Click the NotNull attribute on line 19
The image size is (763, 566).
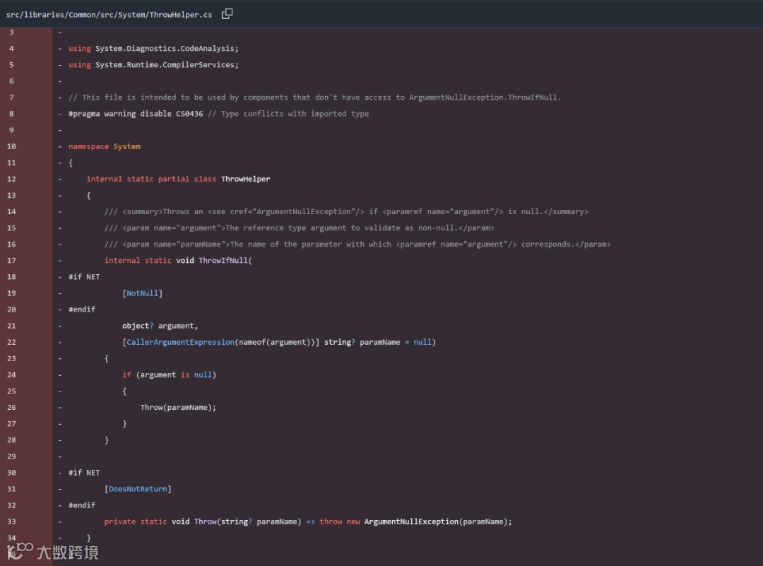(x=143, y=293)
